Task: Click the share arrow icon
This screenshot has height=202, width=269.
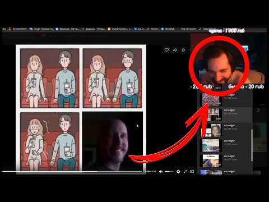Action: (x=175, y=50)
